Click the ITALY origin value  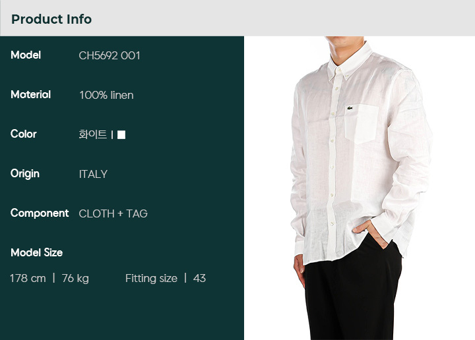pyautogui.click(x=93, y=174)
